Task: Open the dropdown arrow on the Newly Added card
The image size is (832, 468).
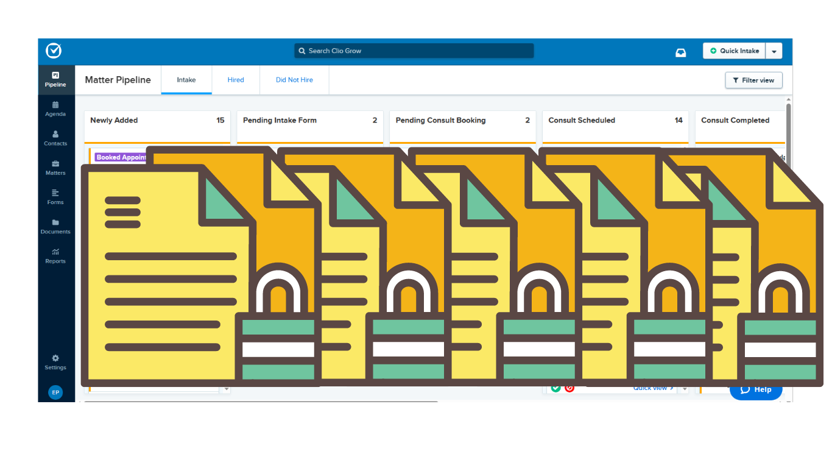Action: tap(227, 389)
